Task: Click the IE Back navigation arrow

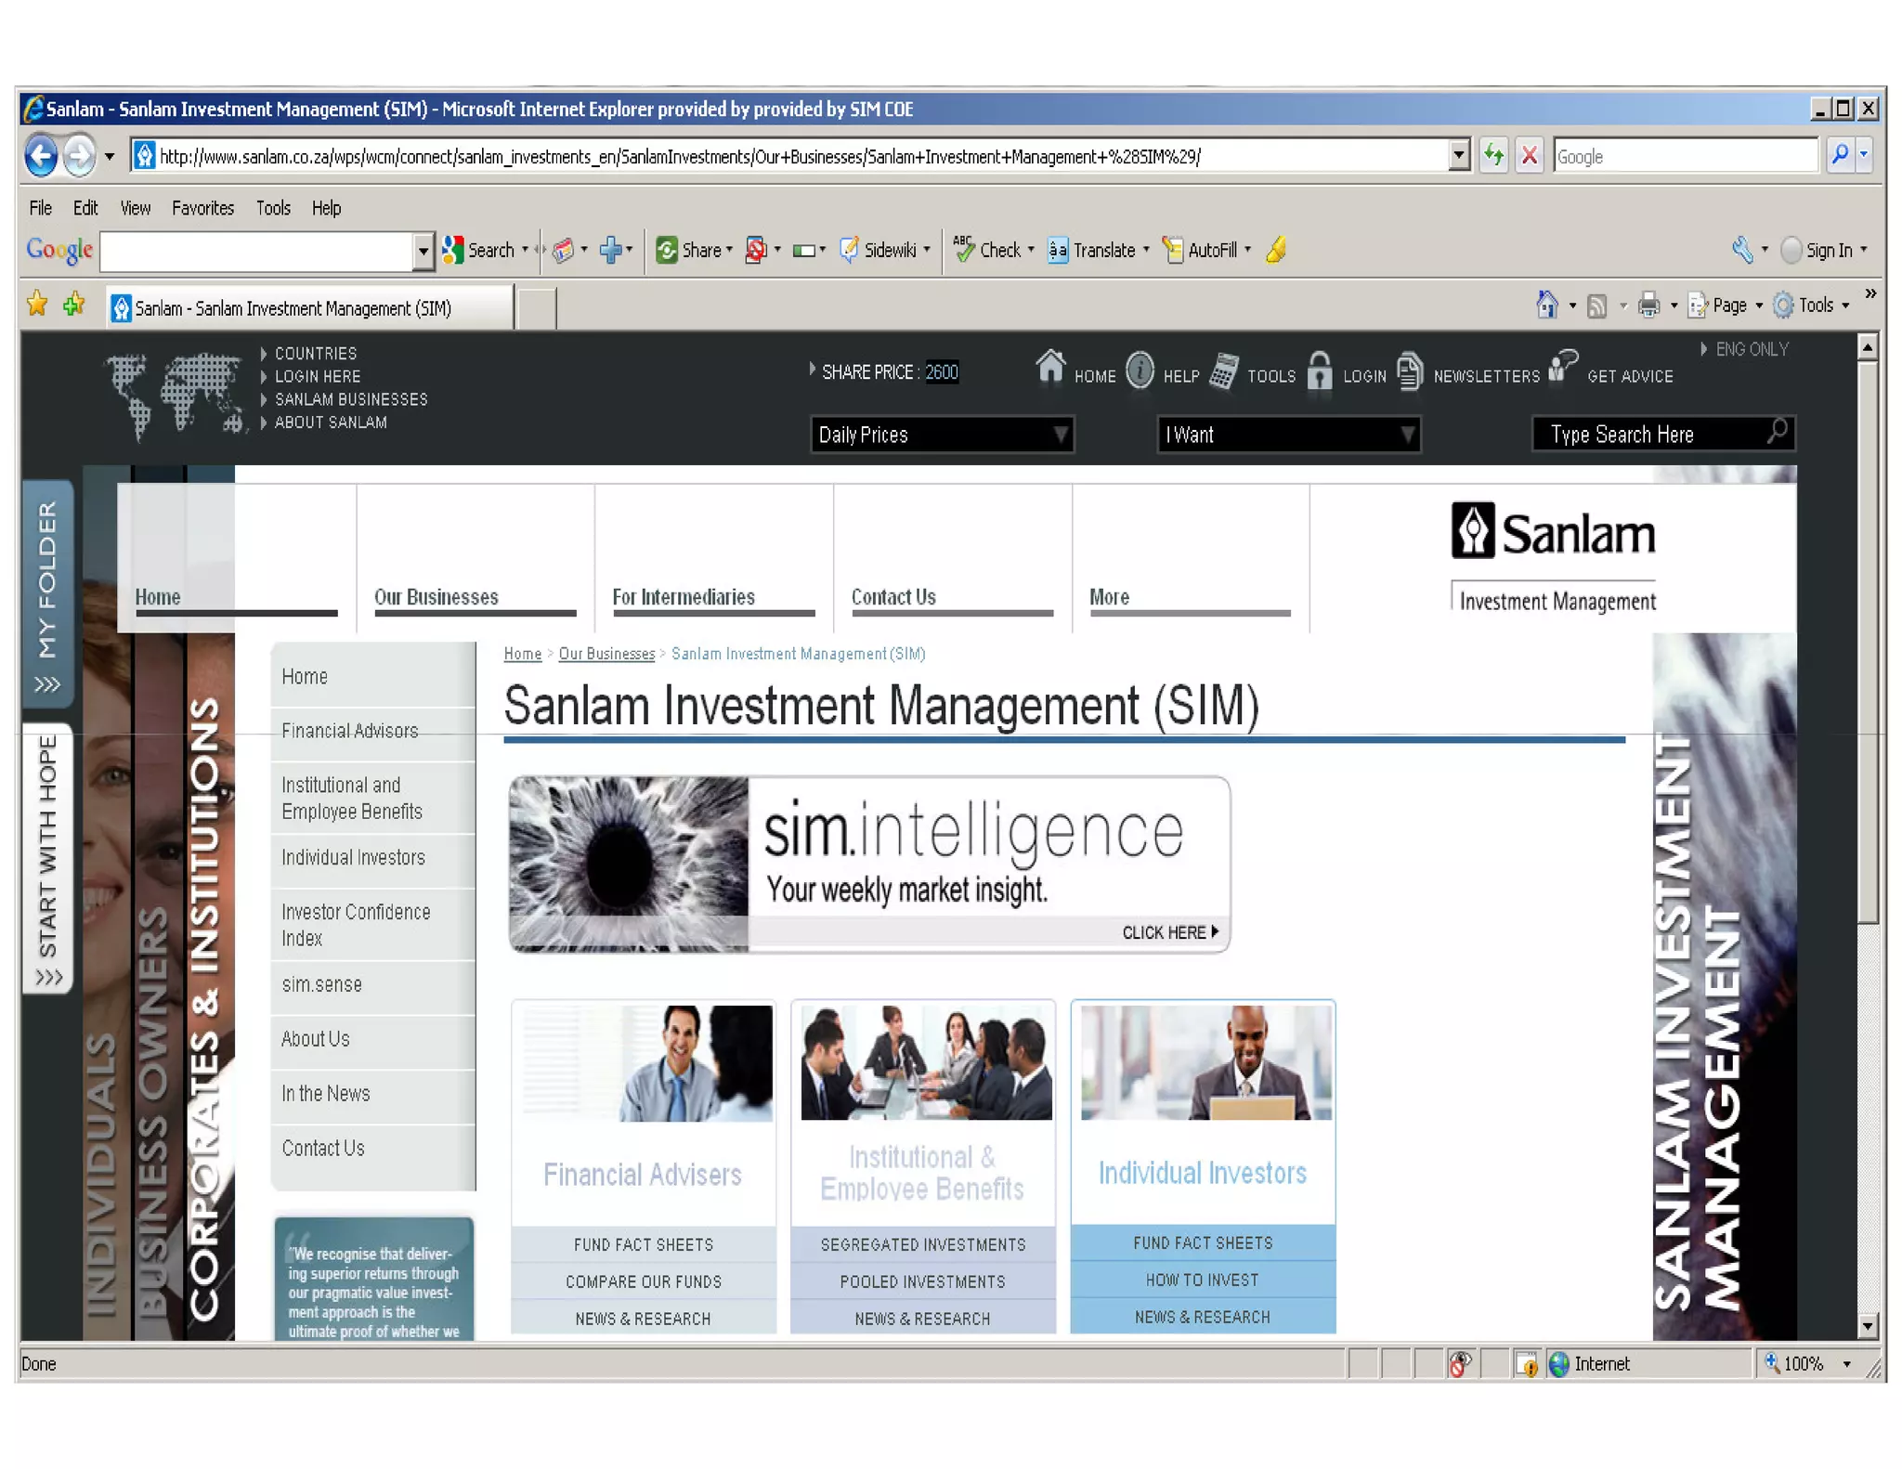Action: click(x=40, y=155)
